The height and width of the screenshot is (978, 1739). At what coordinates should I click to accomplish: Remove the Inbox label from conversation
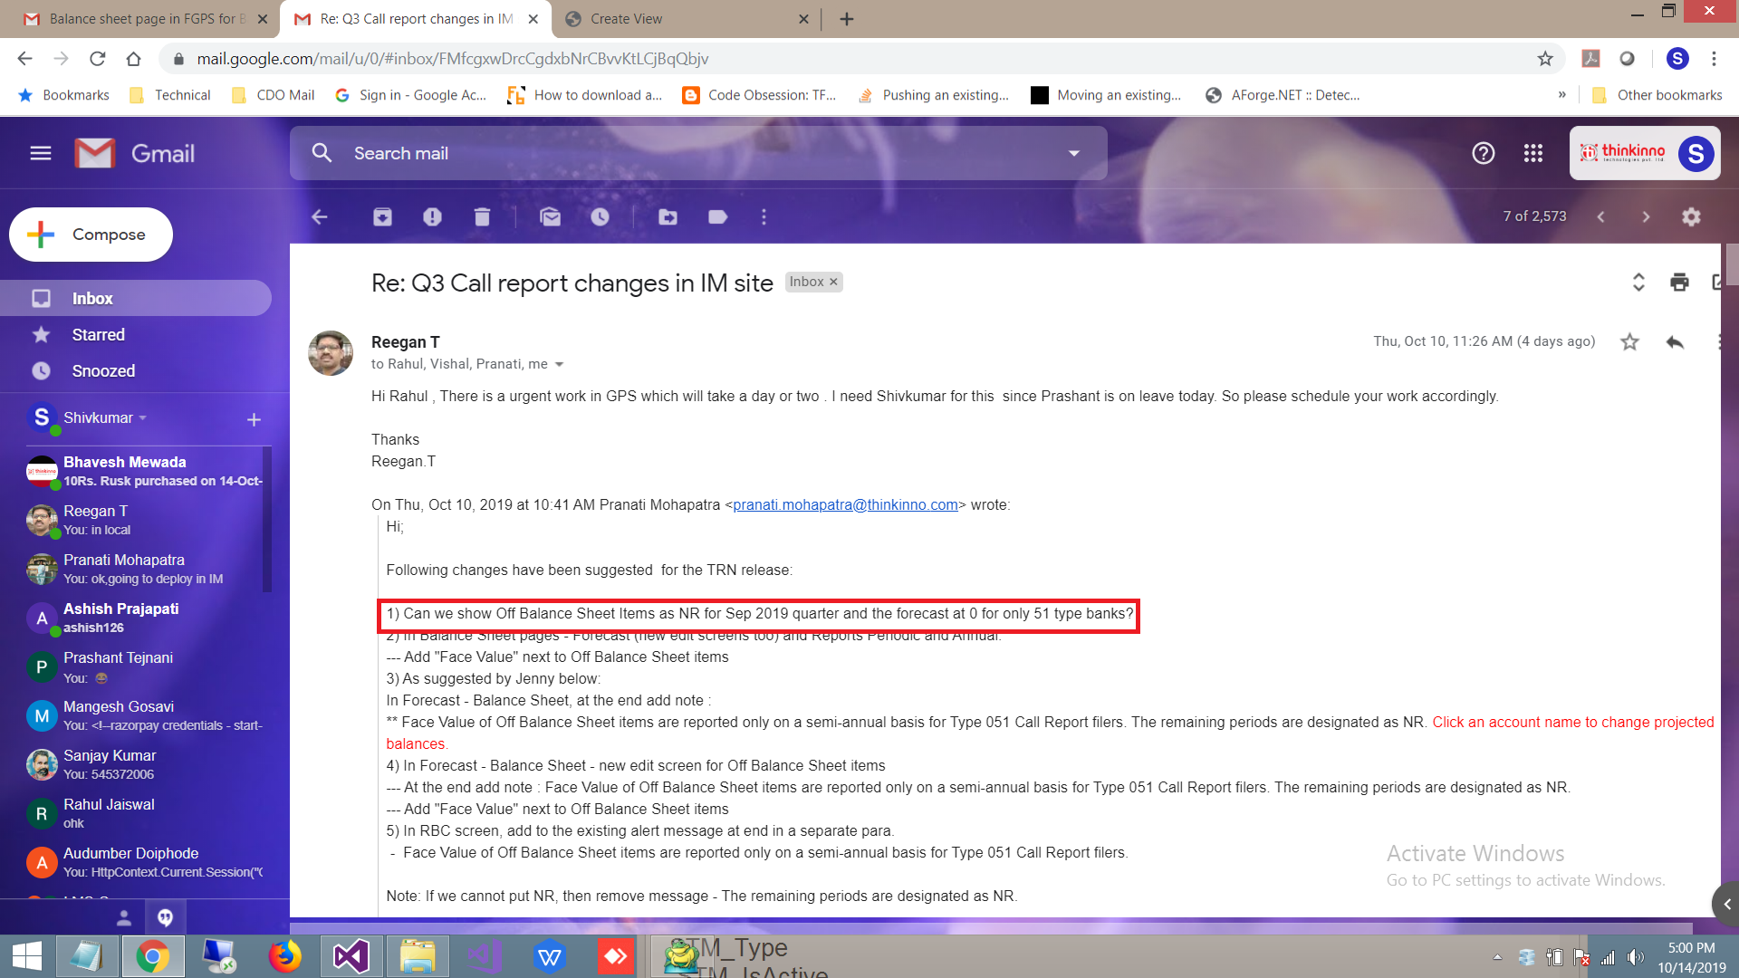[x=833, y=282]
